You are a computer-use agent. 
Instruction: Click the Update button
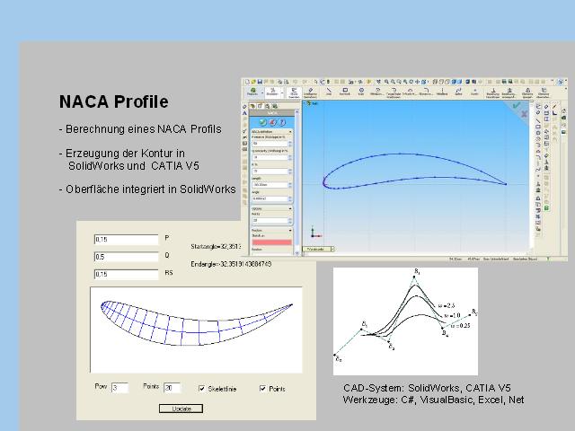point(181,409)
